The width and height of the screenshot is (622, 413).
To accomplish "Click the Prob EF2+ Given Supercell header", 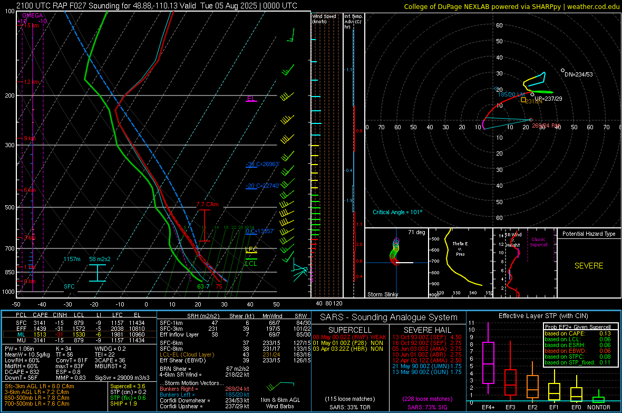I will click(578, 327).
